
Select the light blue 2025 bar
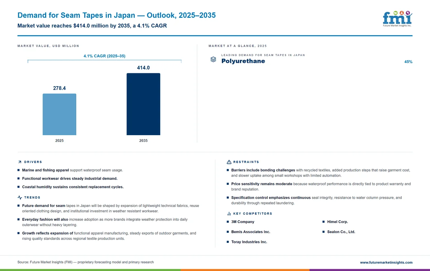(59, 114)
